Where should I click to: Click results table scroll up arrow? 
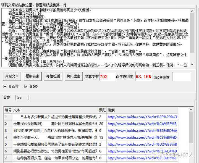click(191, 109)
